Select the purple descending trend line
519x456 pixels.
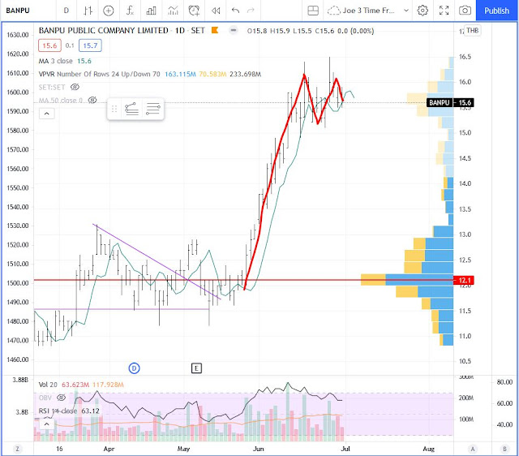coord(157,261)
